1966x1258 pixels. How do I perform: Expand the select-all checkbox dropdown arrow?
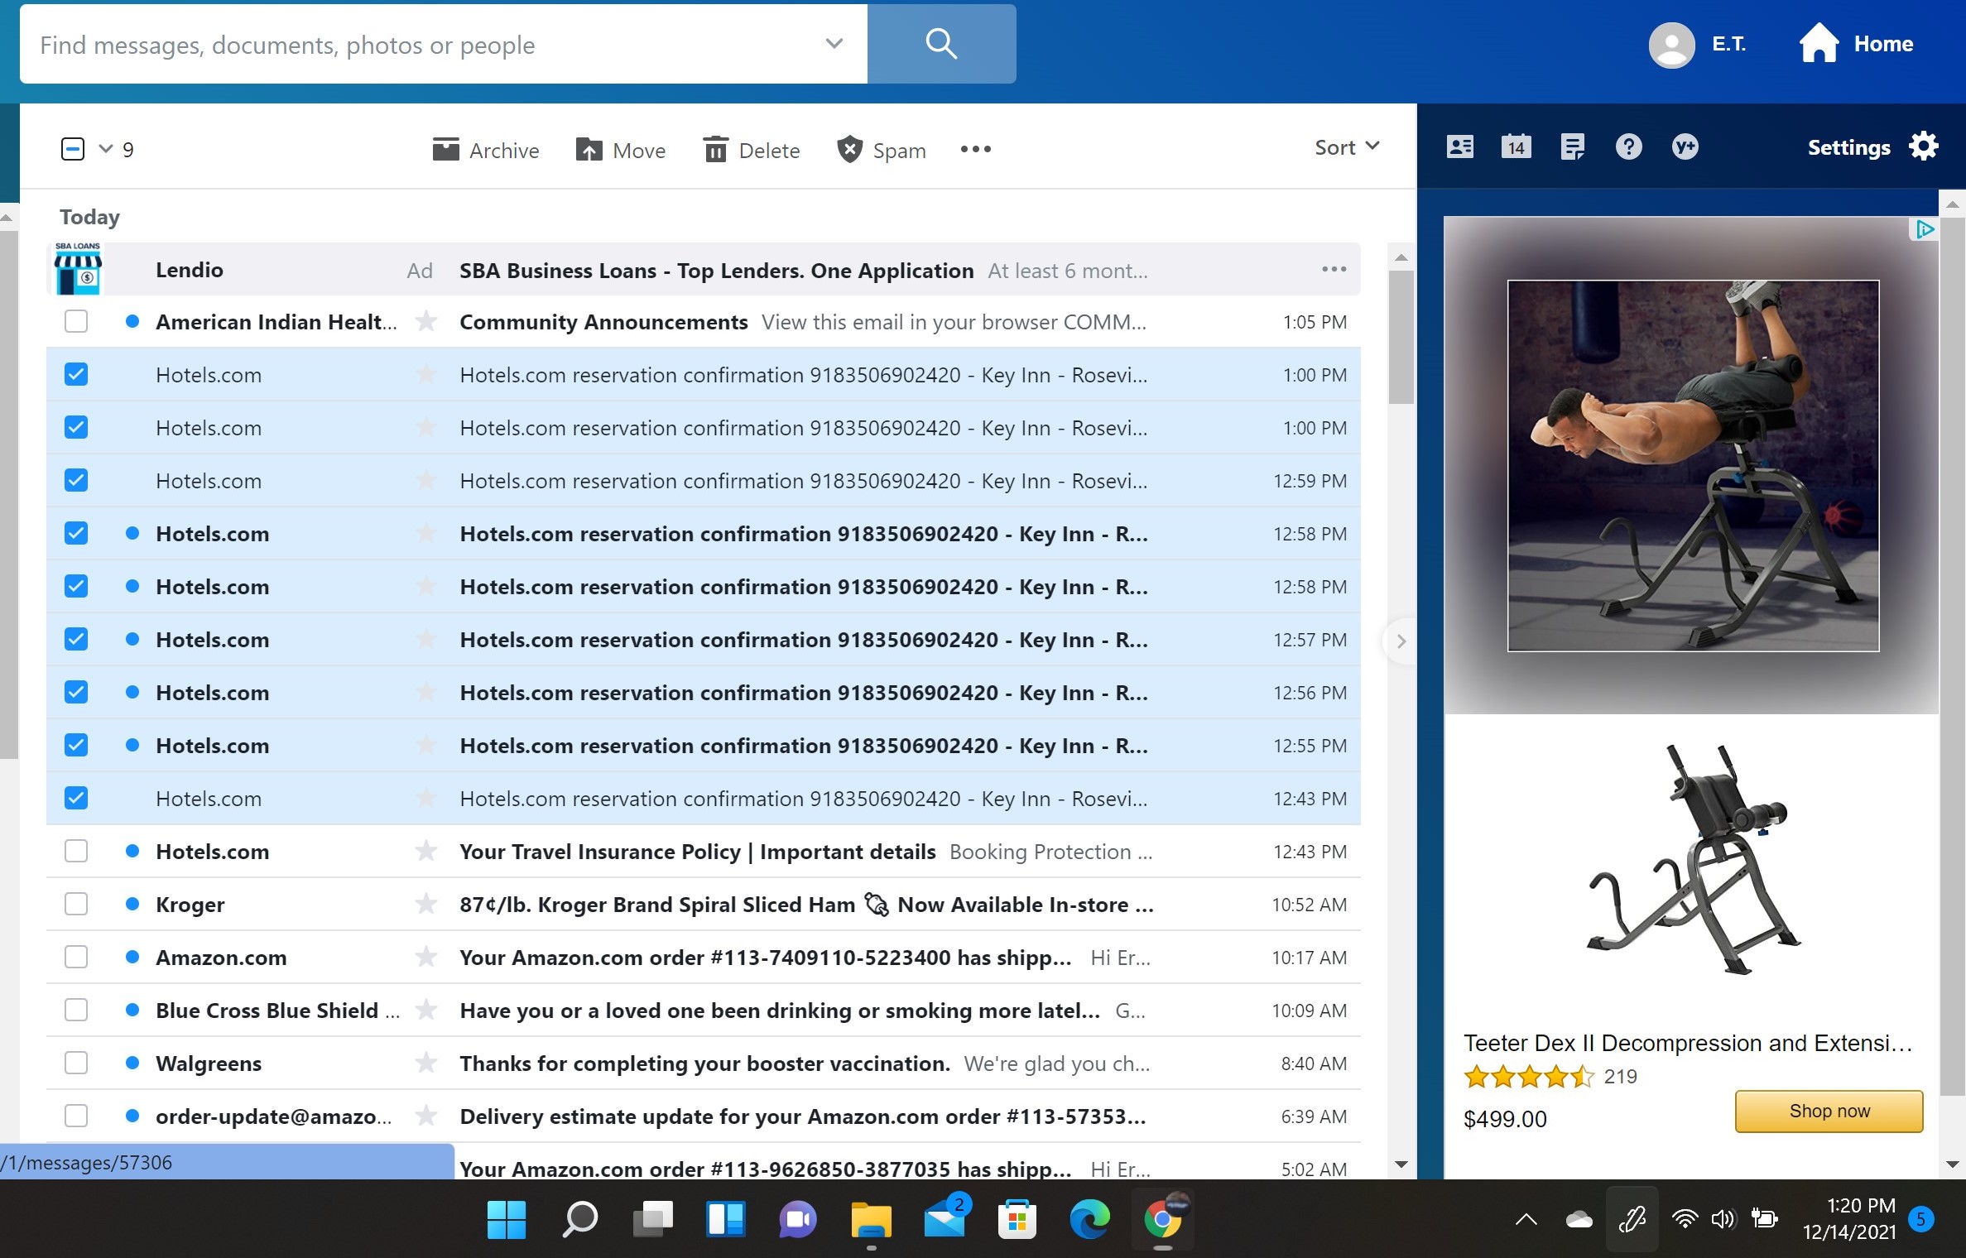pyautogui.click(x=105, y=149)
